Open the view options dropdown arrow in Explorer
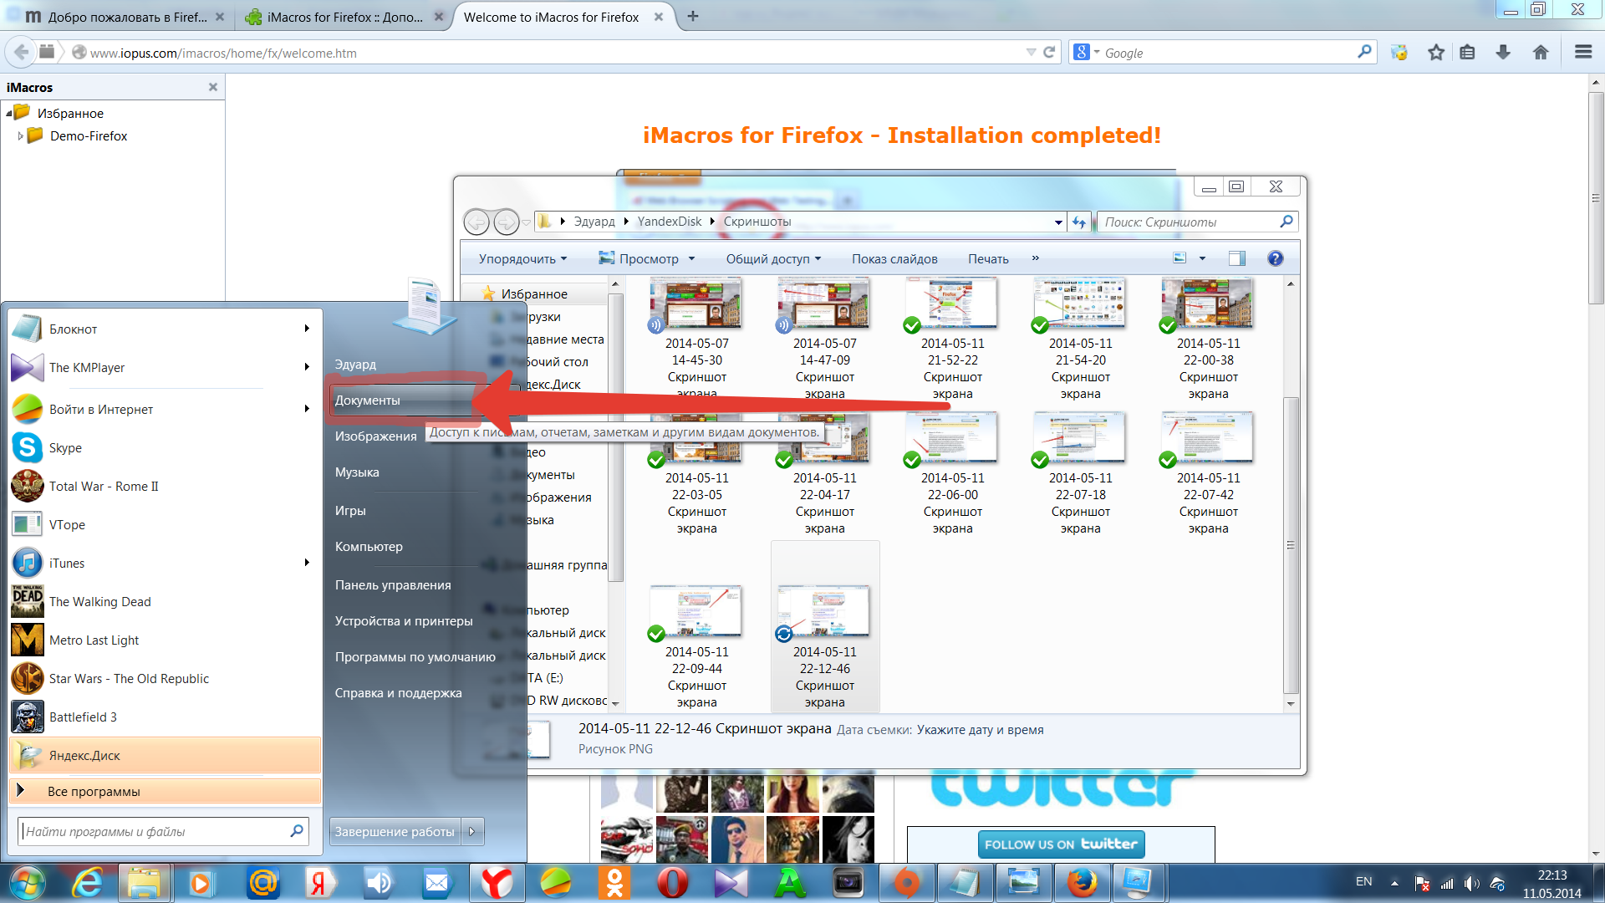Image resolution: width=1605 pixels, height=903 pixels. point(1202,258)
